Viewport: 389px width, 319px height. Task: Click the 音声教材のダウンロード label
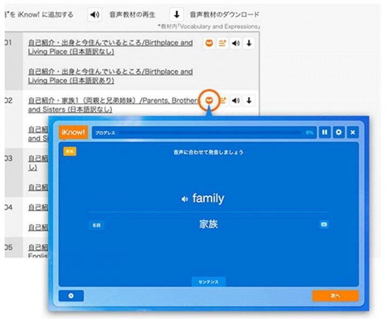click(x=225, y=15)
